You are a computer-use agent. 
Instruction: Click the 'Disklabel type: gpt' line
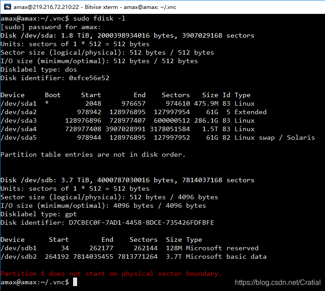pos(39,214)
